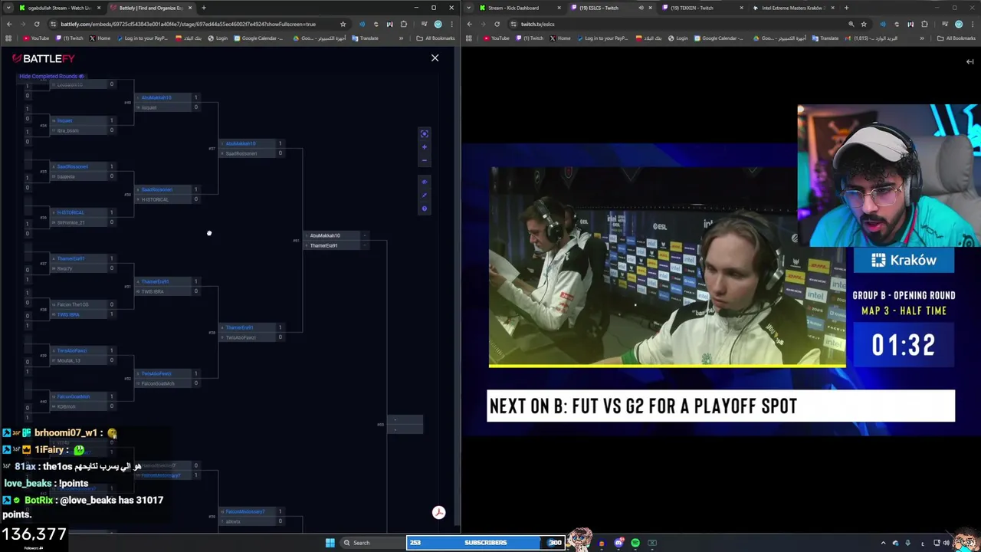Open Extensions in right browser
981x552 pixels.
pyautogui.click(x=924, y=24)
